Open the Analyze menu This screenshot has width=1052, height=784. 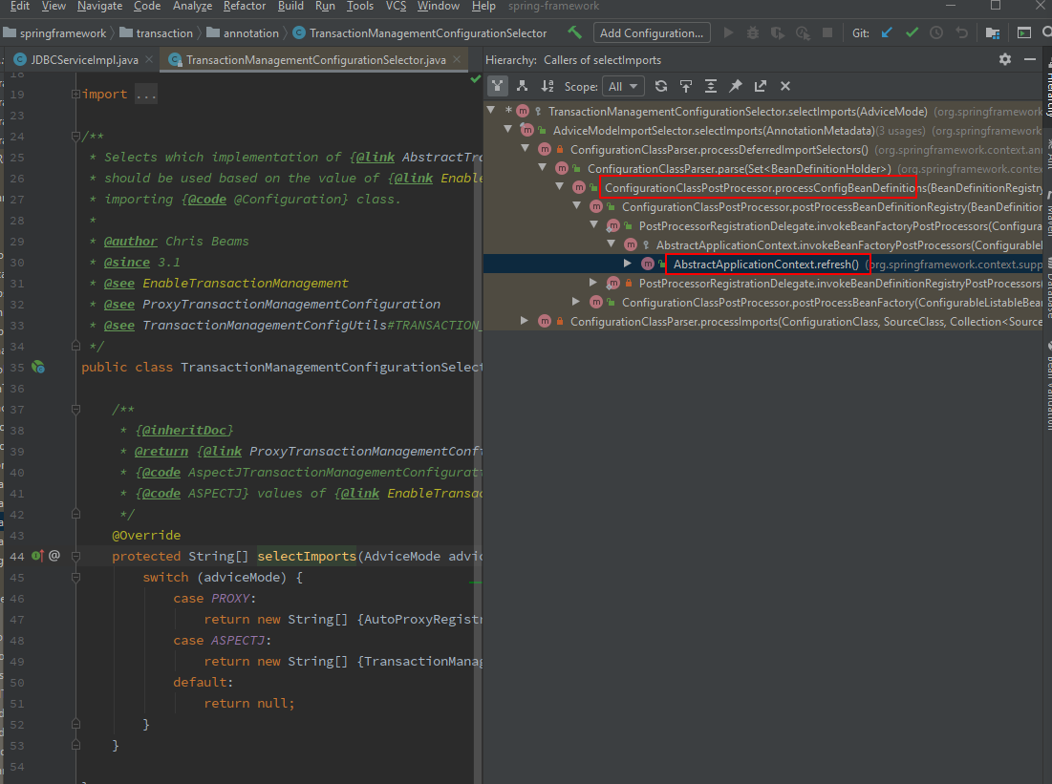coord(193,6)
